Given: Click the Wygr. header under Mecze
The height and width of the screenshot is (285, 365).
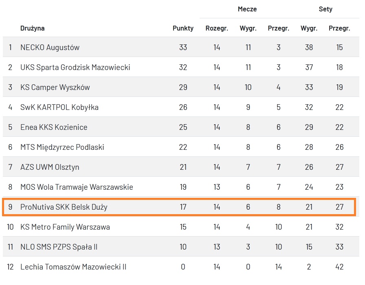Looking at the screenshot, I should tap(248, 28).
